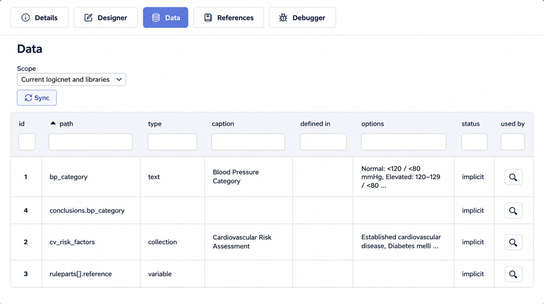The width and height of the screenshot is (544, 304).
Task: Switch to the Designer tab
Action: [x=106, y=18]
